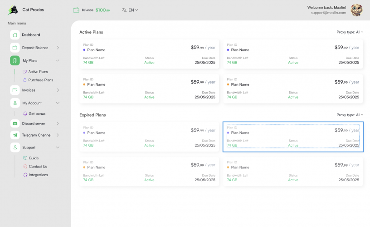
Task: Click the My Account person icon
Action: point(15,103)
